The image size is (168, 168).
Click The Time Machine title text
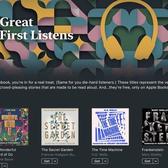[x=107, y=150]
